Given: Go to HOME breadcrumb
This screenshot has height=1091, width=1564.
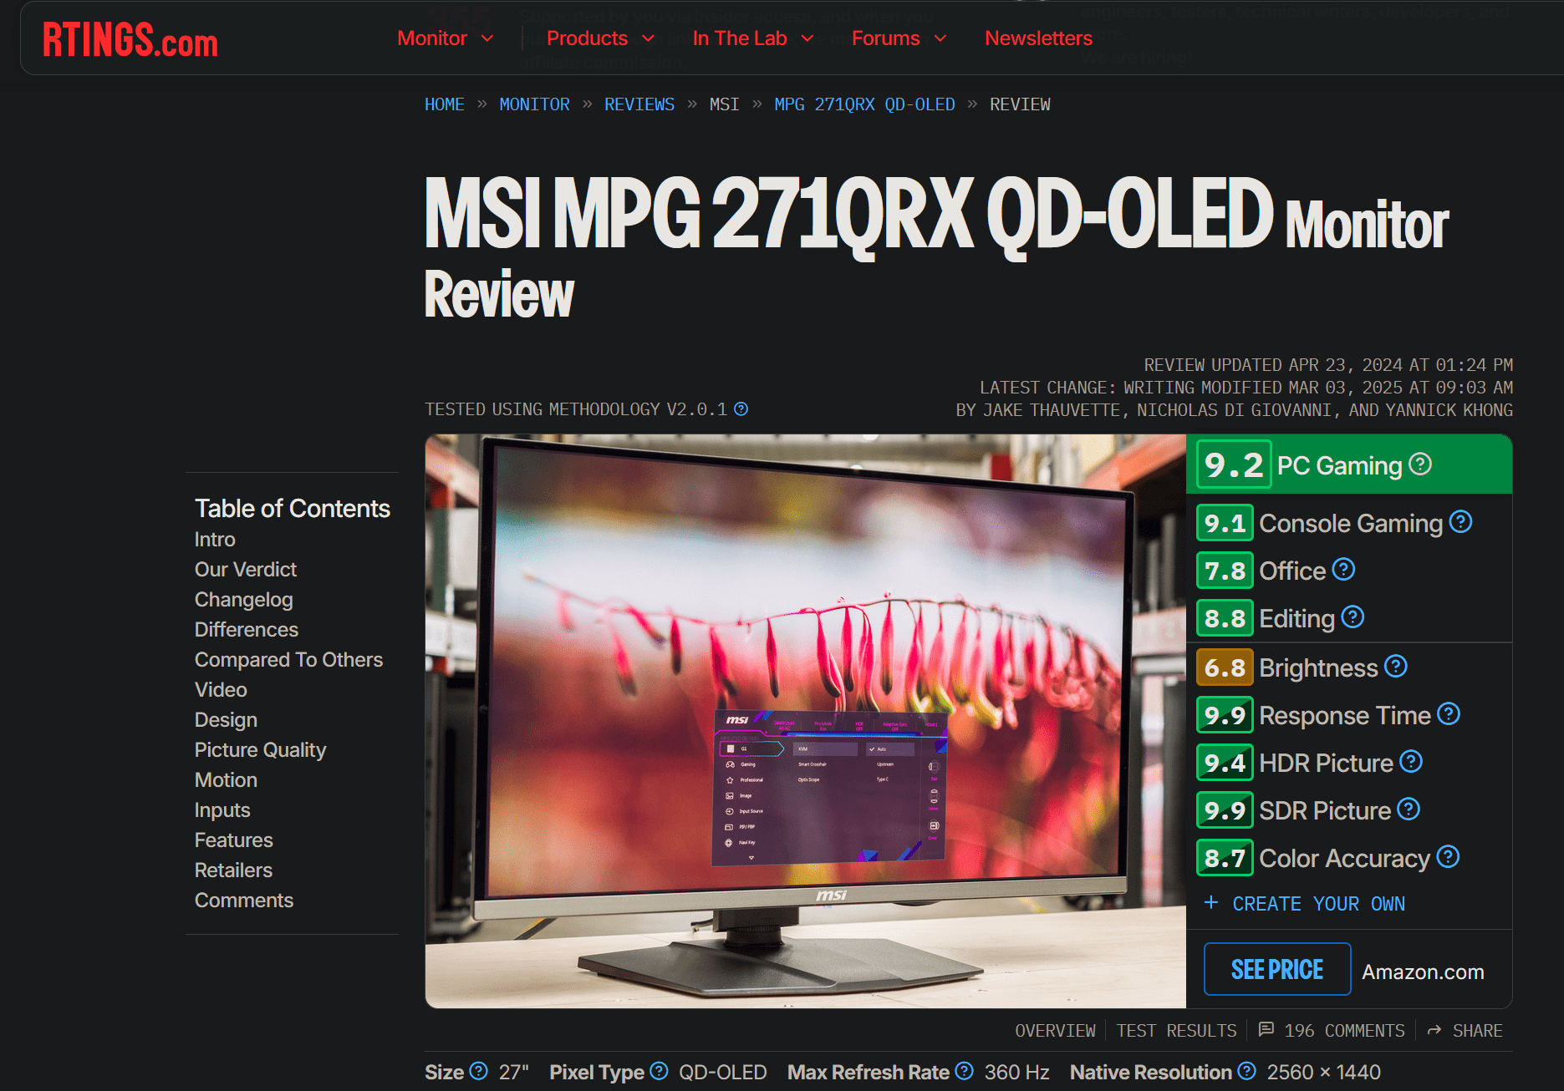Looking at the screenshot, I should click(444, 104).
